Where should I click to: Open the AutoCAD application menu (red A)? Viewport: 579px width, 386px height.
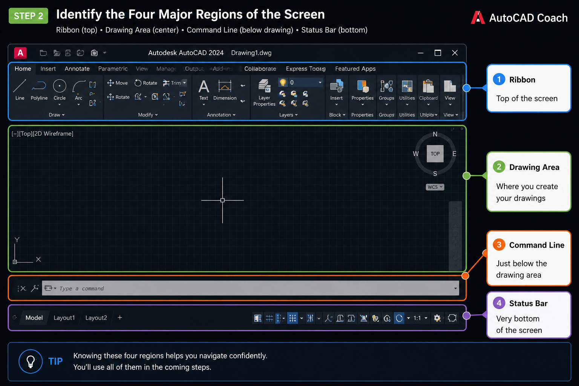[20, 53]
